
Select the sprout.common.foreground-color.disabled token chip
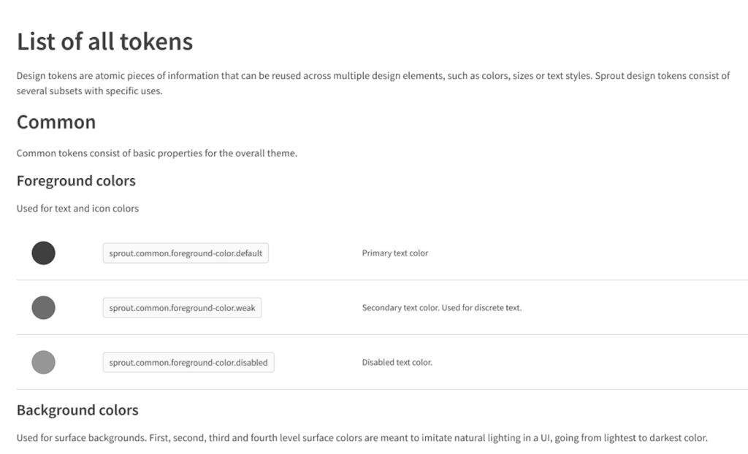[x=188, y=362]
